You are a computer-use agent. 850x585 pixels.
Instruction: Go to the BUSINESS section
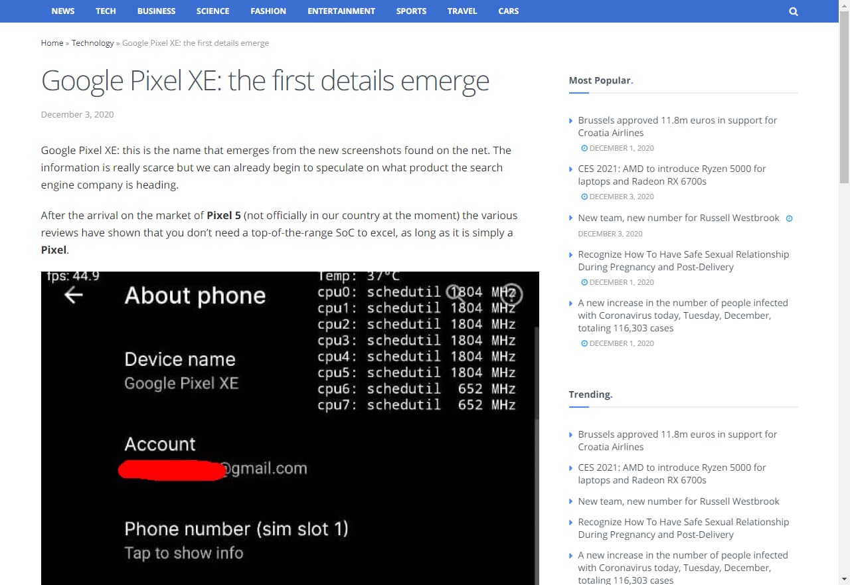(157, 11)
